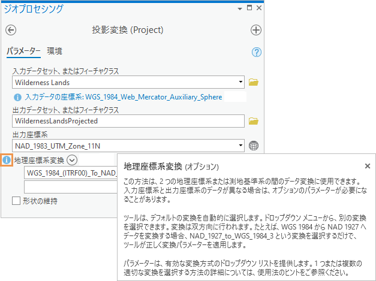Browse for output dataset using folder icon
Image resolution: width=376 pixels, height=281 pixels.
tap(253, 121)
